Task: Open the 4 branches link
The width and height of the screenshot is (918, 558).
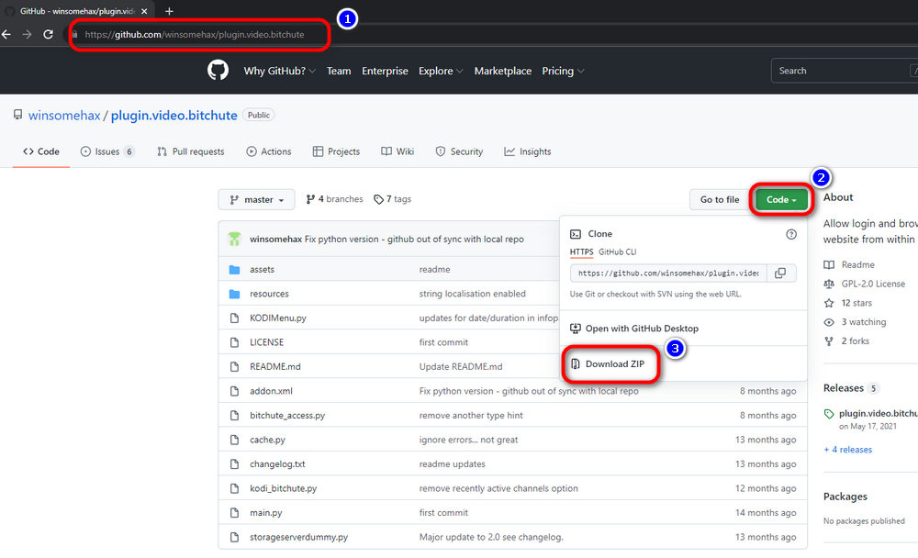Action: [x=334, y=199]
